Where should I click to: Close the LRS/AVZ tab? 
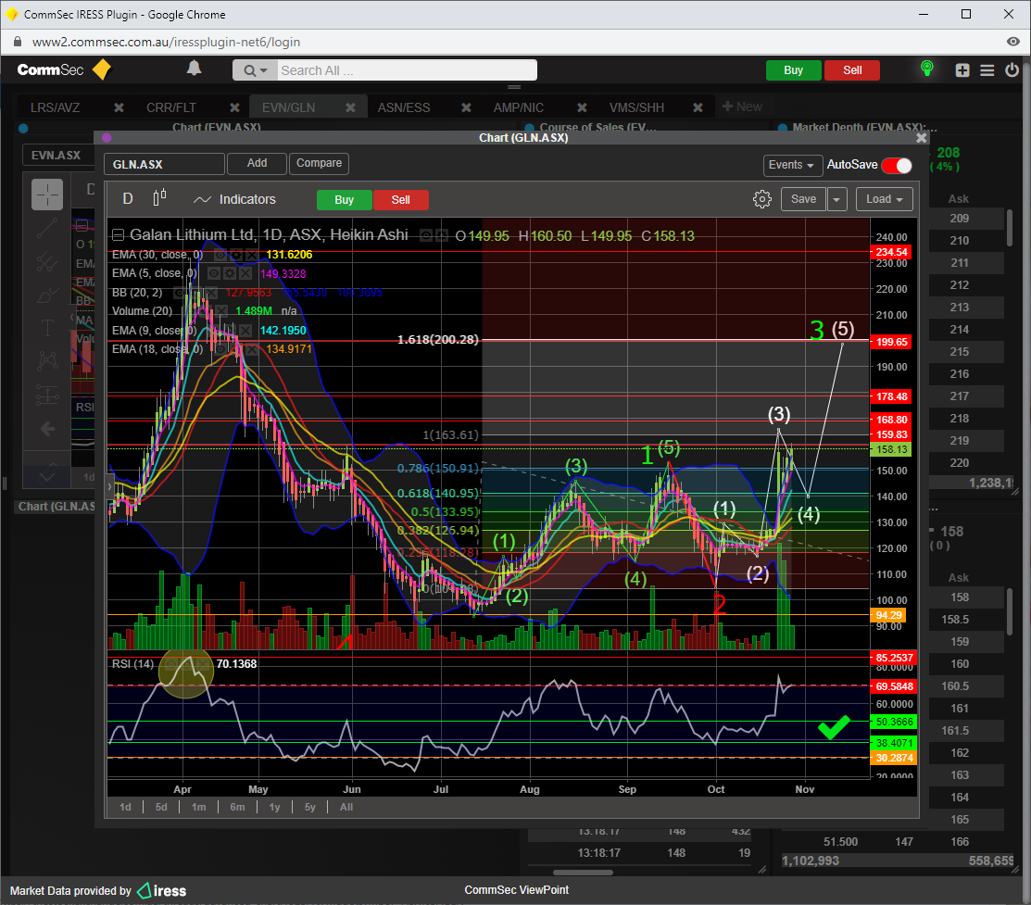119,107
